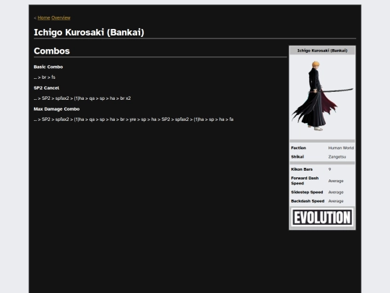
Task: Open the Home breadcrumb link
Action: tap(44, 17)
